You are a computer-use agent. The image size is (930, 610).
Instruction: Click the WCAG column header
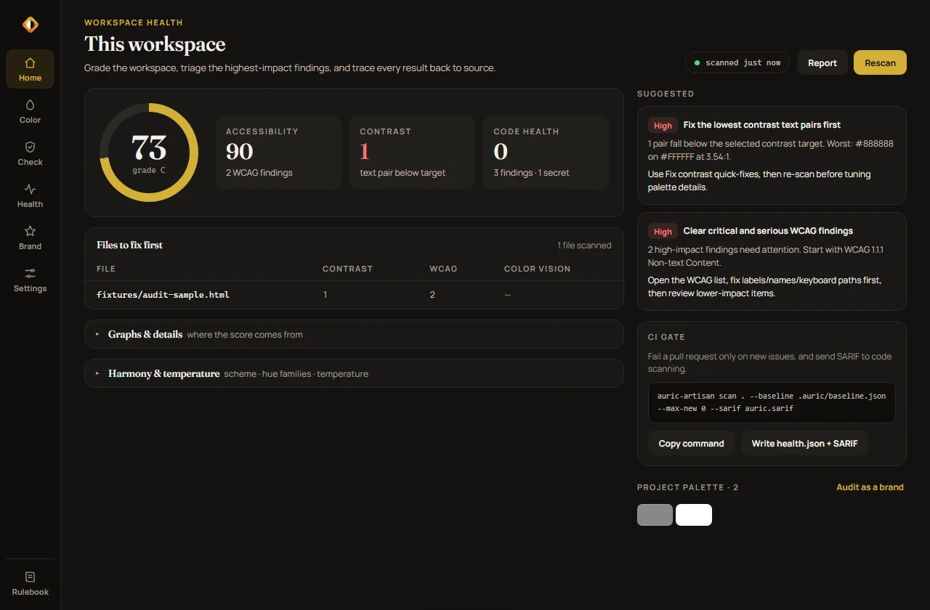coord(443,269)
